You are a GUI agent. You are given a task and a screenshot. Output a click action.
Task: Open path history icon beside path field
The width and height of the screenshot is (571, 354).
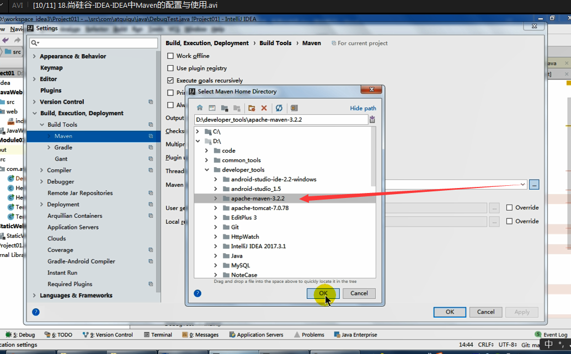(372, 119)
